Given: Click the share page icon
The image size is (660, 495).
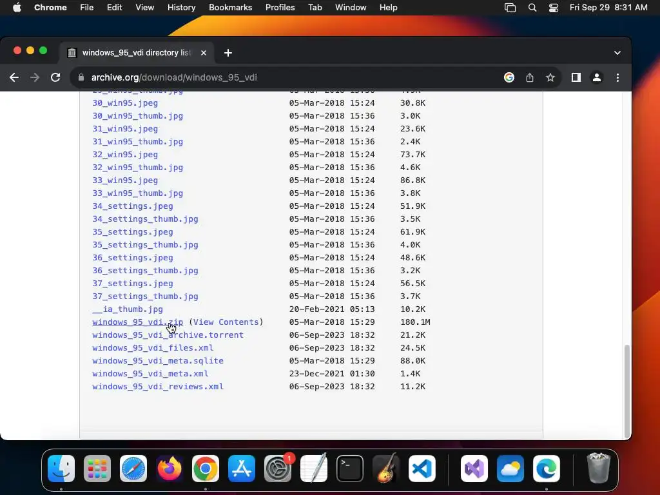Looking at the screenshot, I should (530, 77).
